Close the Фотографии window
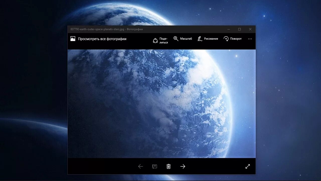Viewport: 321px width, 181px height. point(250,29)
